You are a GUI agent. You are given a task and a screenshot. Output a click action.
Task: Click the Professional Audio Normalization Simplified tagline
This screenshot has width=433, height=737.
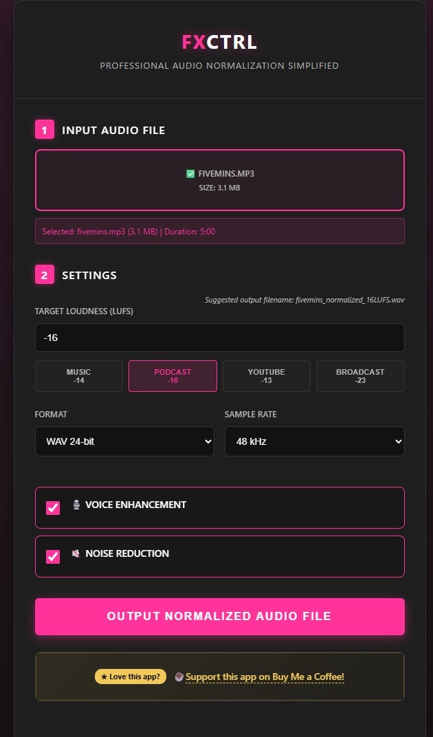click(219, 66)
